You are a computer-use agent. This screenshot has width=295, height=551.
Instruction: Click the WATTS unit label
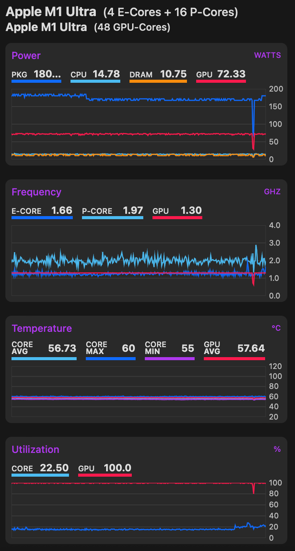267,55
